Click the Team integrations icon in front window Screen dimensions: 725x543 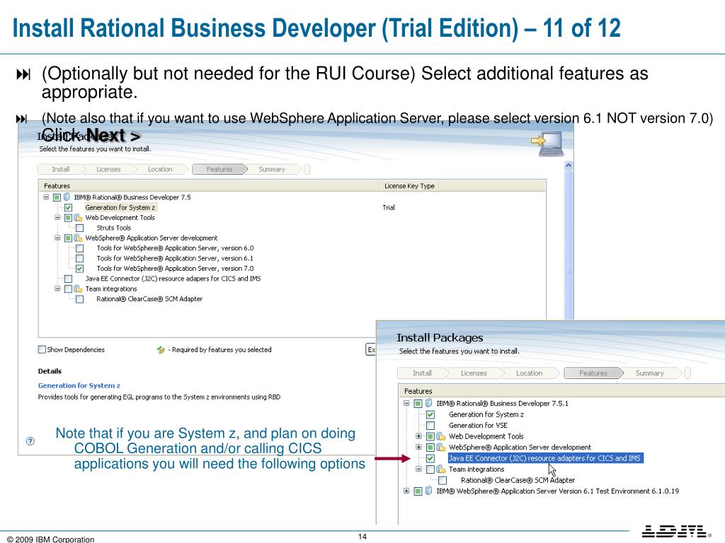pos(441,469)
